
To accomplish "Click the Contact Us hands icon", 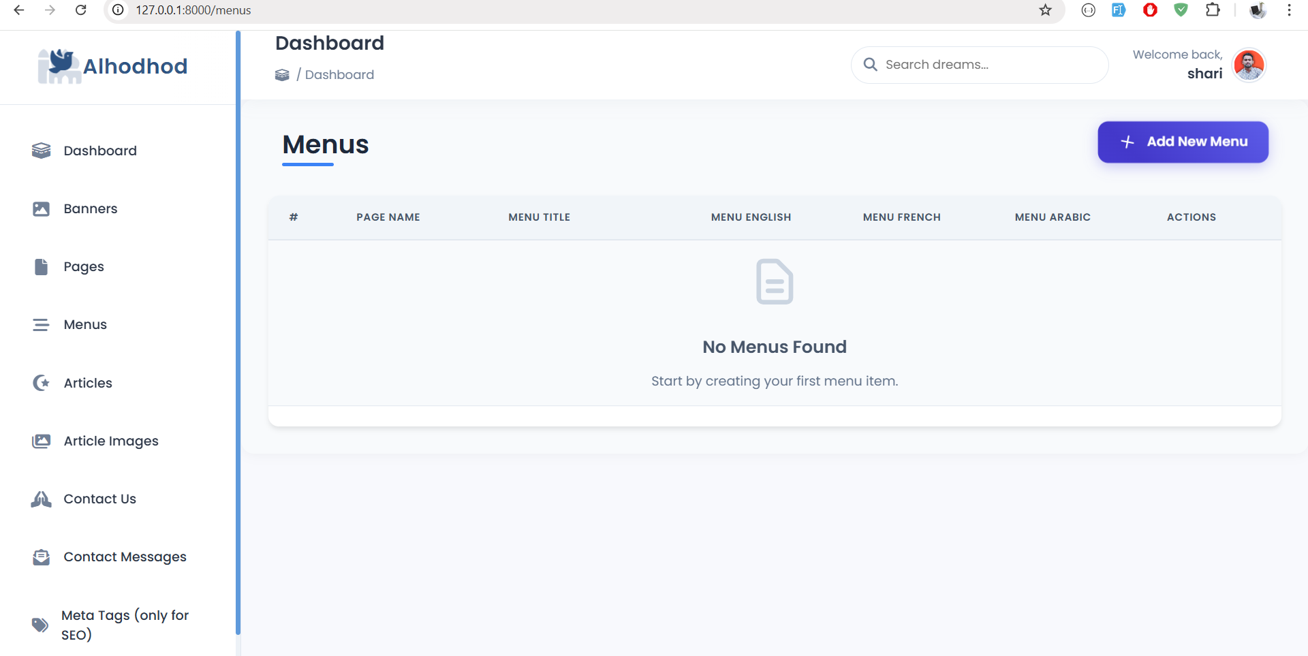I will pos(41,499).
